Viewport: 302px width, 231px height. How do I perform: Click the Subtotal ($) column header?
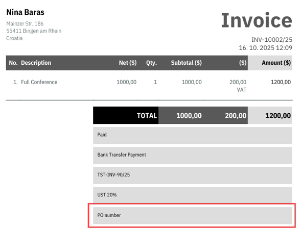point(186,63)
